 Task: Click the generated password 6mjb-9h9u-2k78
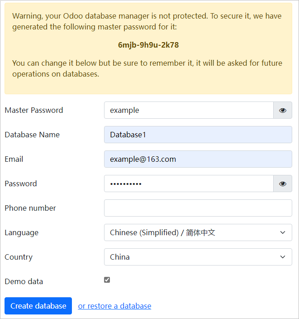click(148, 45)
